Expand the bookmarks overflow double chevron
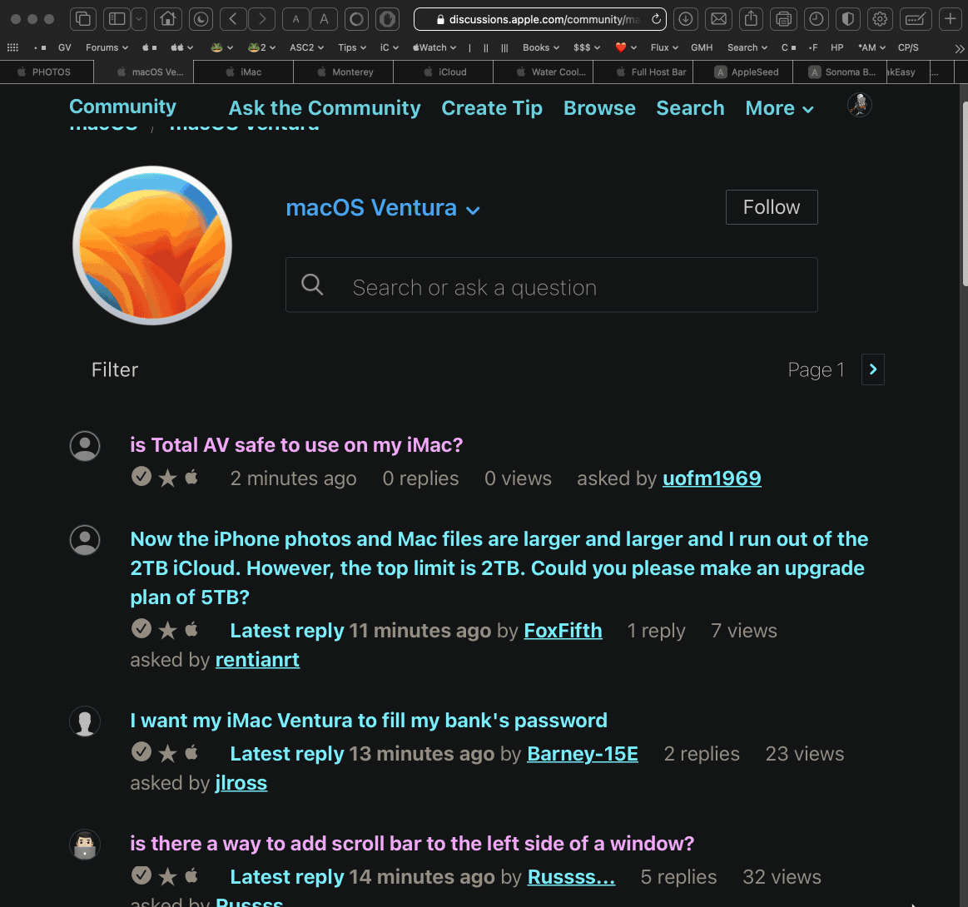This screenshot has height=907, width=968. point(959,48)
